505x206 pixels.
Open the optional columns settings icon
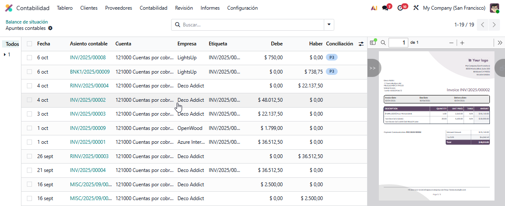coord(361,44)
